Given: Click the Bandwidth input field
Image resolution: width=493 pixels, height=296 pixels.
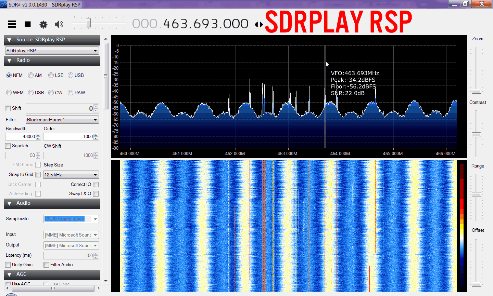Looking at the screenshot, I should click(21, 137).
